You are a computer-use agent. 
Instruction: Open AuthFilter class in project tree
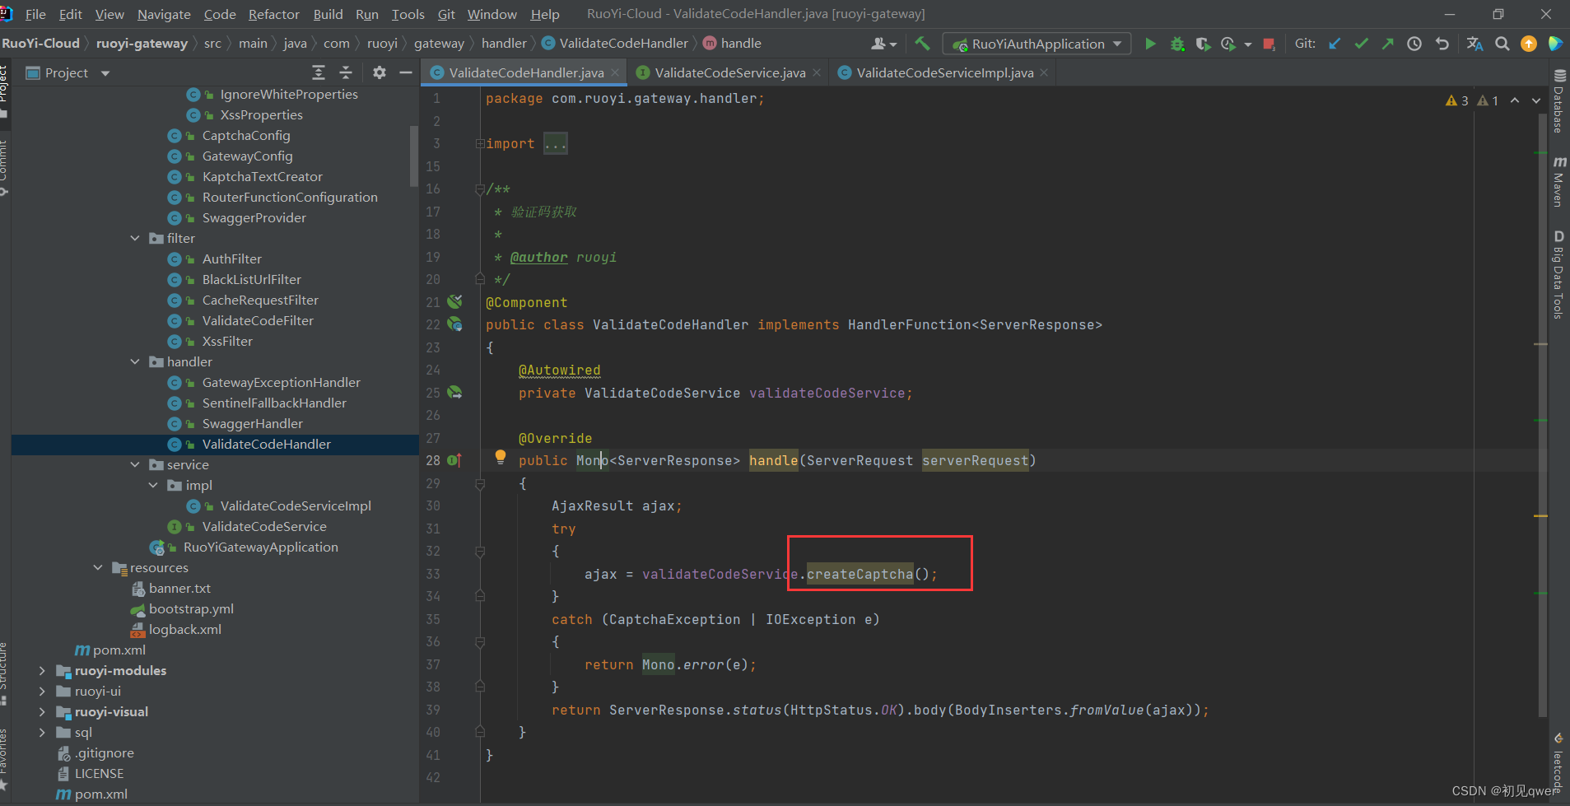pyautogui.click(x=231, y=259)
